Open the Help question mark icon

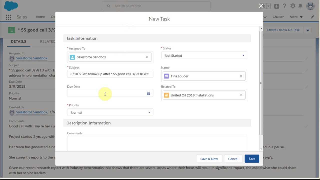tap(284, 6)
